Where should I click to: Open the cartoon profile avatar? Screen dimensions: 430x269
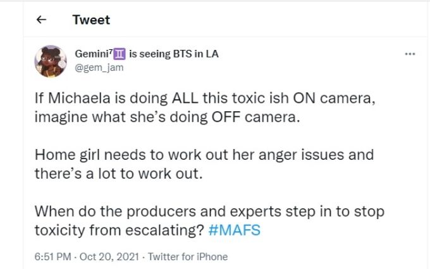point(51,61)
